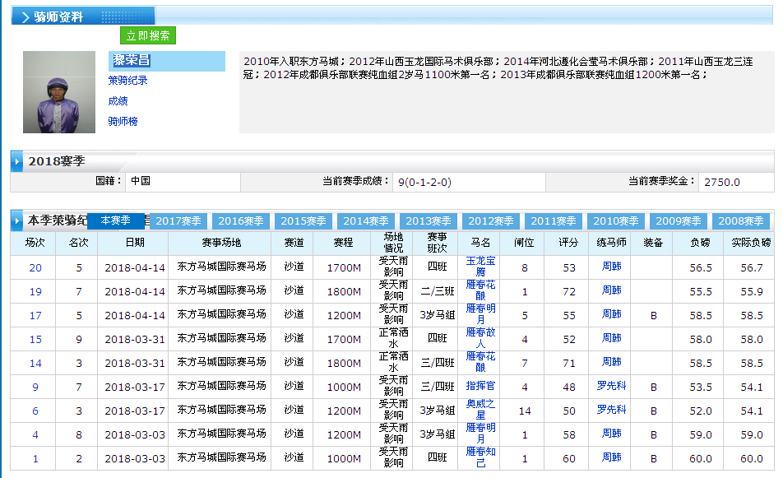Select the 本赛季 tab

pyautogui.click(x=115, y=220)
